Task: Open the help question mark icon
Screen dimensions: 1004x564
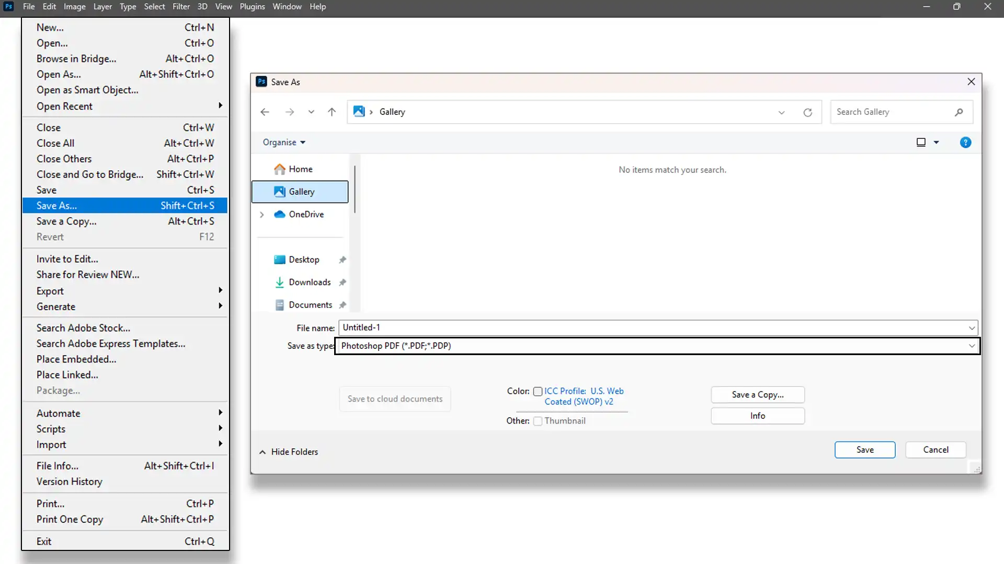Action: (965, 143)
